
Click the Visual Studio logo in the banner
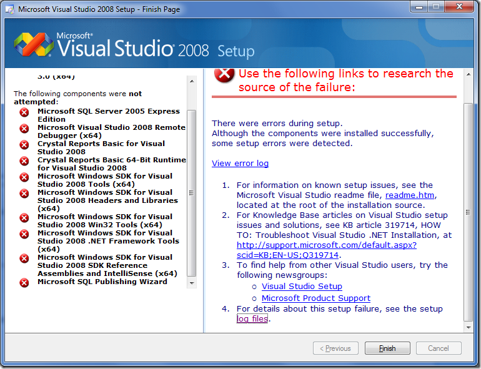[34, 44]
